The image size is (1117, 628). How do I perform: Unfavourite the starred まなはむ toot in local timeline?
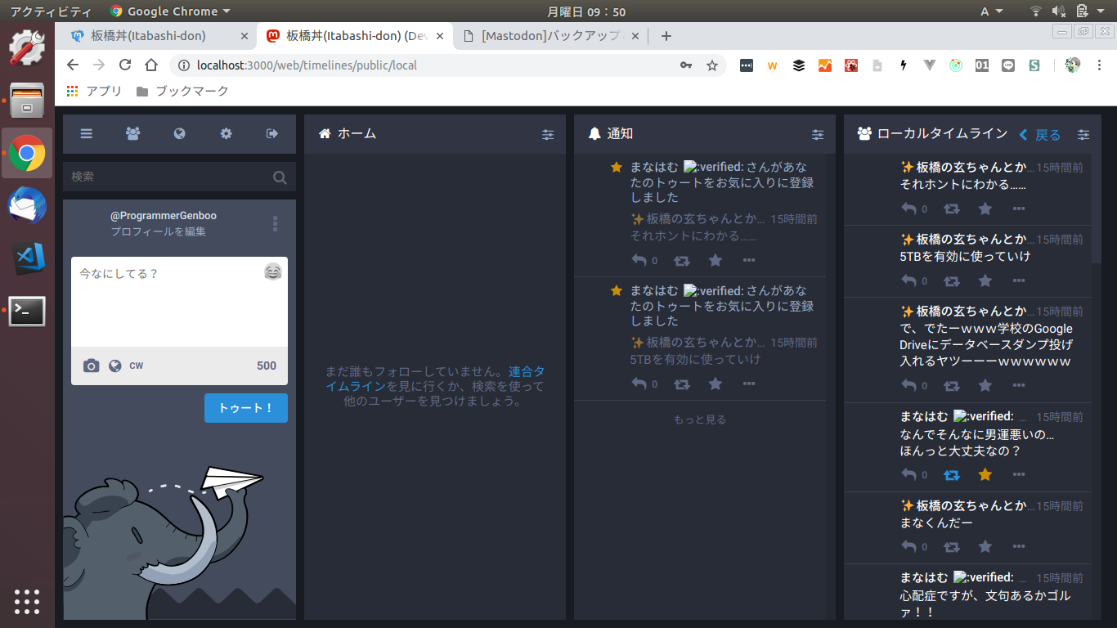coord(985,474)
